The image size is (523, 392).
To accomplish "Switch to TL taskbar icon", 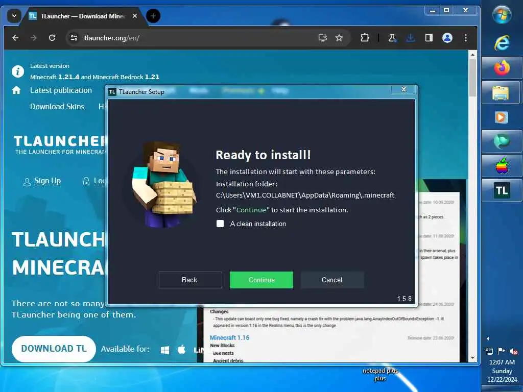I will pos(502,190).
